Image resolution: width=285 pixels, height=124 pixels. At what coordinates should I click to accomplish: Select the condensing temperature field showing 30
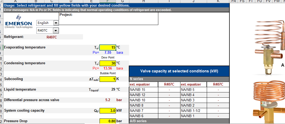pyautogui.click(x=108, y=63)
